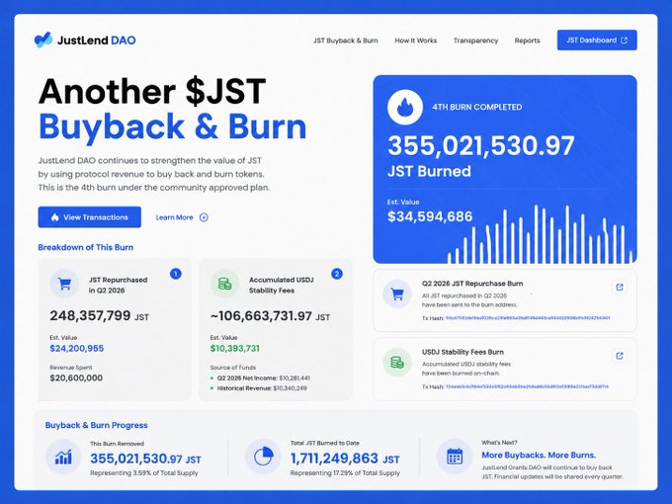Click external-link icon in JST Dashboard button
This screenshot has width=672, height=504.
click(x=624, y=40)
